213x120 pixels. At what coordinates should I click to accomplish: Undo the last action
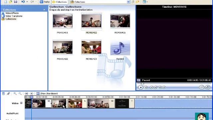pyautogui.click(x=23, y=2)
